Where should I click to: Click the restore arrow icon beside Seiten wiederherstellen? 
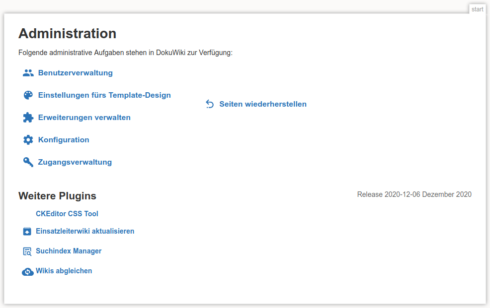point(210,104)
